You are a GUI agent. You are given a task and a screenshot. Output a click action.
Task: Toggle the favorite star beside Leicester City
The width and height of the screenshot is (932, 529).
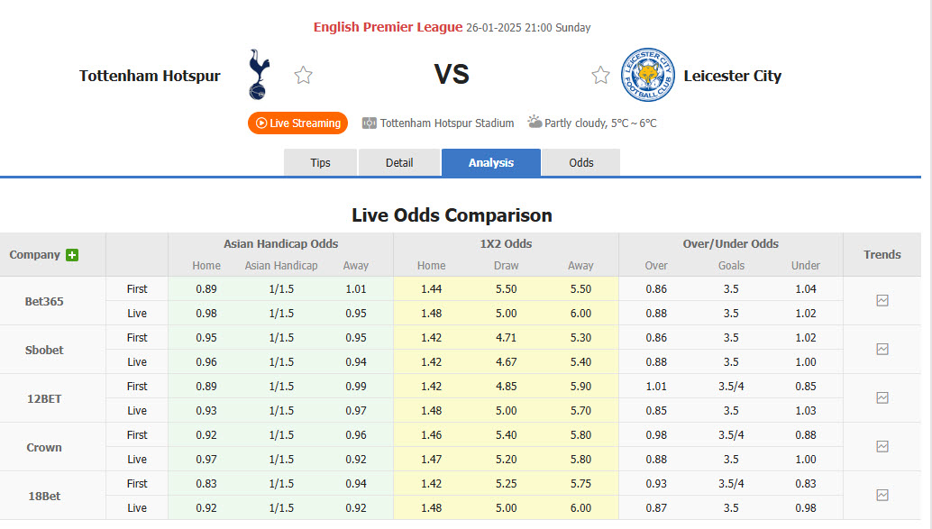click(600, 75)
